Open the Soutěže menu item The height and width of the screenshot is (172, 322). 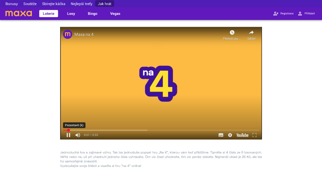pos(30,4)
